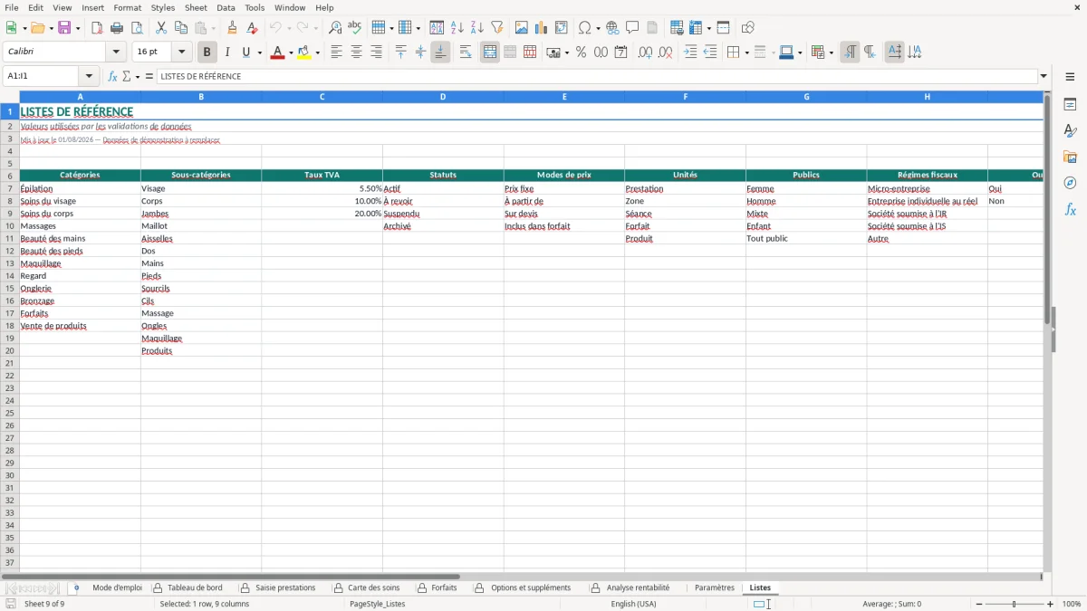Open the Font Name dropdown
Screen dimensions: 1087x611
coord(117,53)
